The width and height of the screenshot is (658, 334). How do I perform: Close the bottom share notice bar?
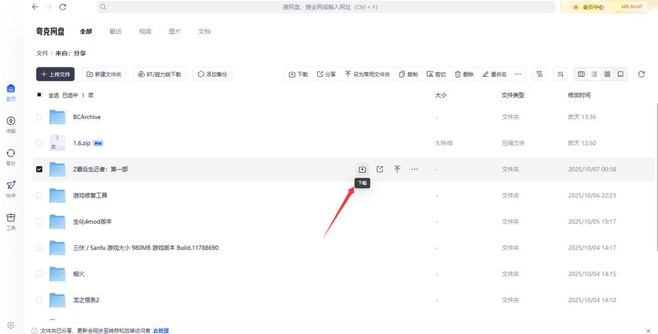(649, 331)
